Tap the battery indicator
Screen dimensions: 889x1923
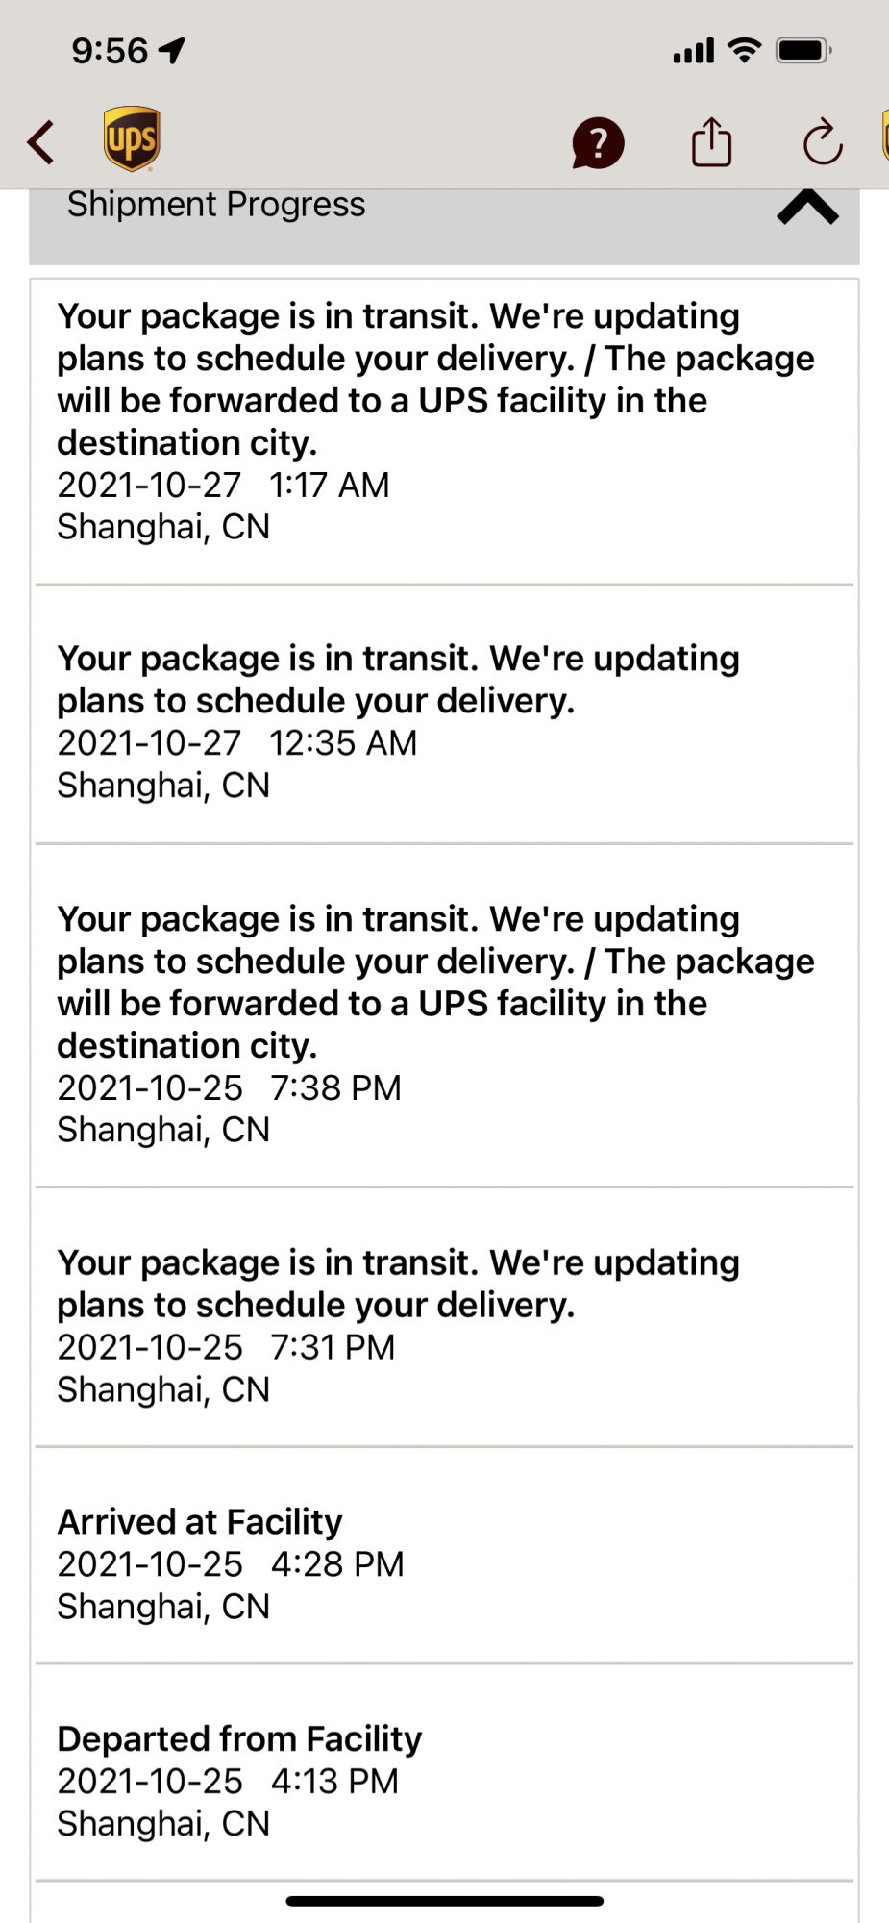pyautogui.click(x=803, y=50)
